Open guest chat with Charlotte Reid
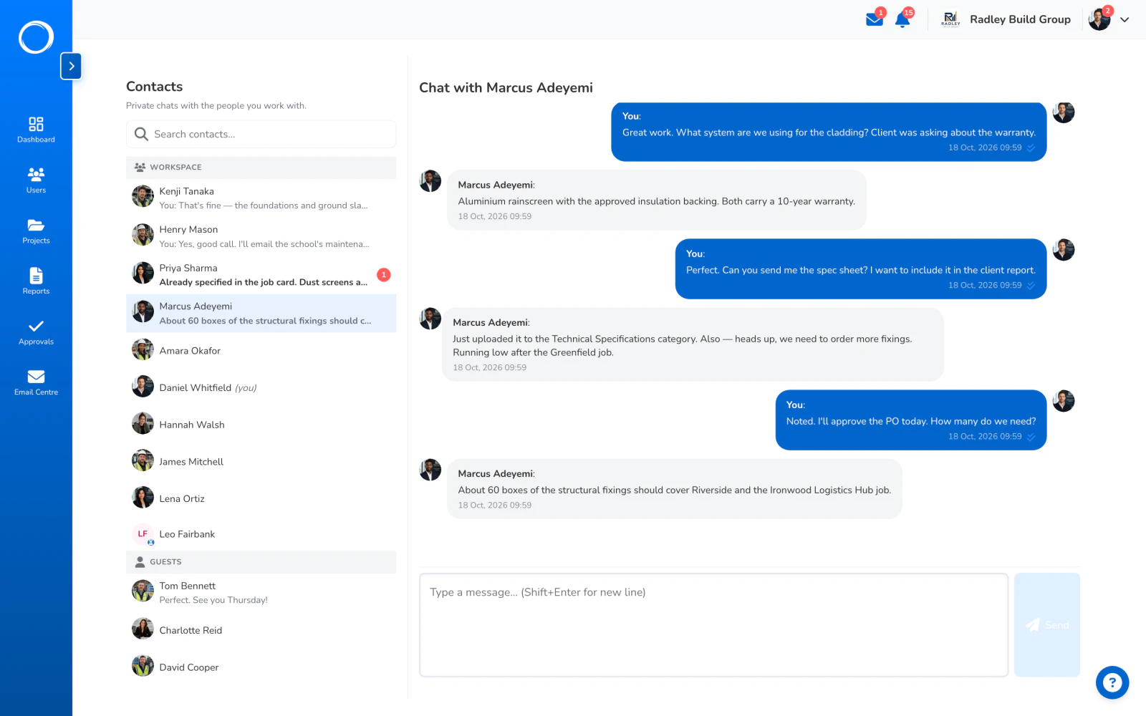The width and height of the screenshot is (1146, 716). coord(261,630)
